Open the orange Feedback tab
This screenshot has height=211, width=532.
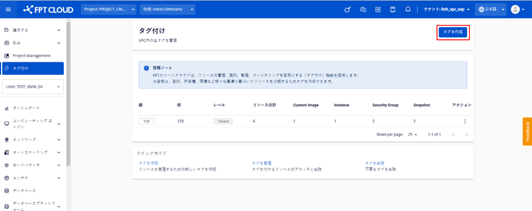527,132
